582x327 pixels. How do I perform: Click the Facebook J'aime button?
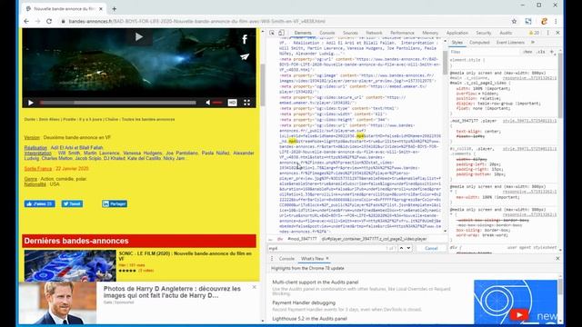click(x=40, y=203)
